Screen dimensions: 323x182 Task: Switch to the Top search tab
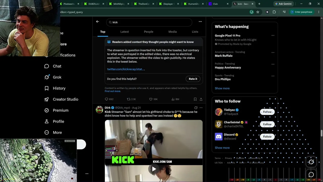click(103, 32)
